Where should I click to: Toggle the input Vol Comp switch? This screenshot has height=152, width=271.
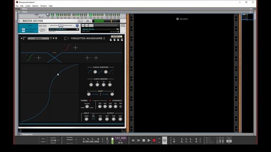[93, 119]
